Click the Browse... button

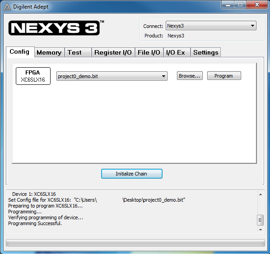click(190, 76)
